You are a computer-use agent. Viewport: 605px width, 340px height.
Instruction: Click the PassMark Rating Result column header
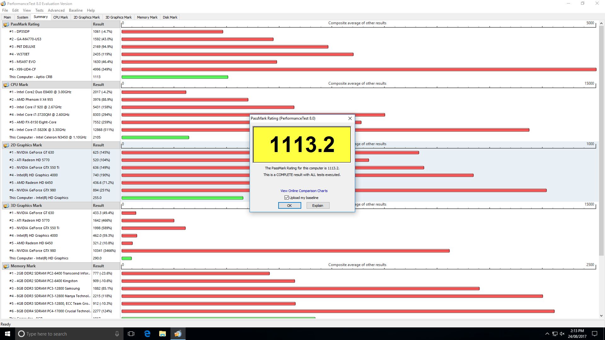click(x=106, y=24)
